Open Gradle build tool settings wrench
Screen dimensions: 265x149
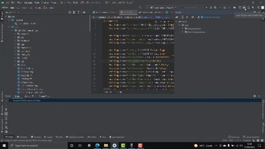point(198,17)
